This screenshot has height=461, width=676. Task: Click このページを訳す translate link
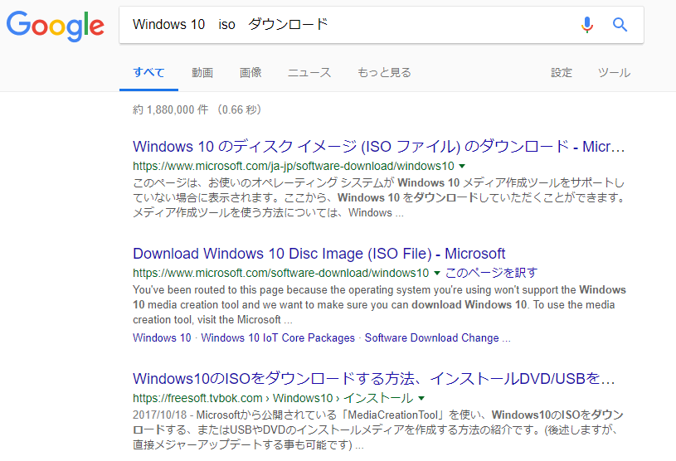[492, 273]
